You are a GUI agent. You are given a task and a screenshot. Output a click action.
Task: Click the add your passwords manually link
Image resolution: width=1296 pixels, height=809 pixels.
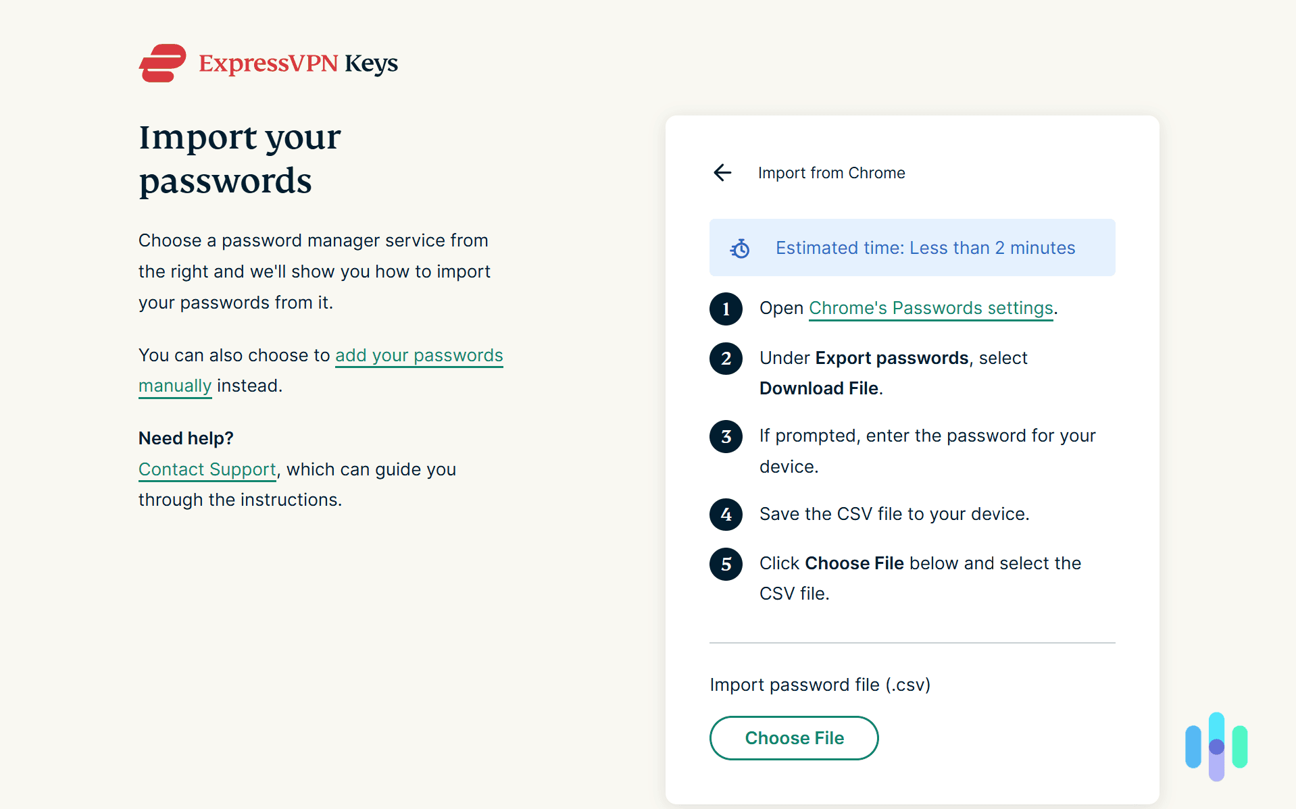click(419, 355)
